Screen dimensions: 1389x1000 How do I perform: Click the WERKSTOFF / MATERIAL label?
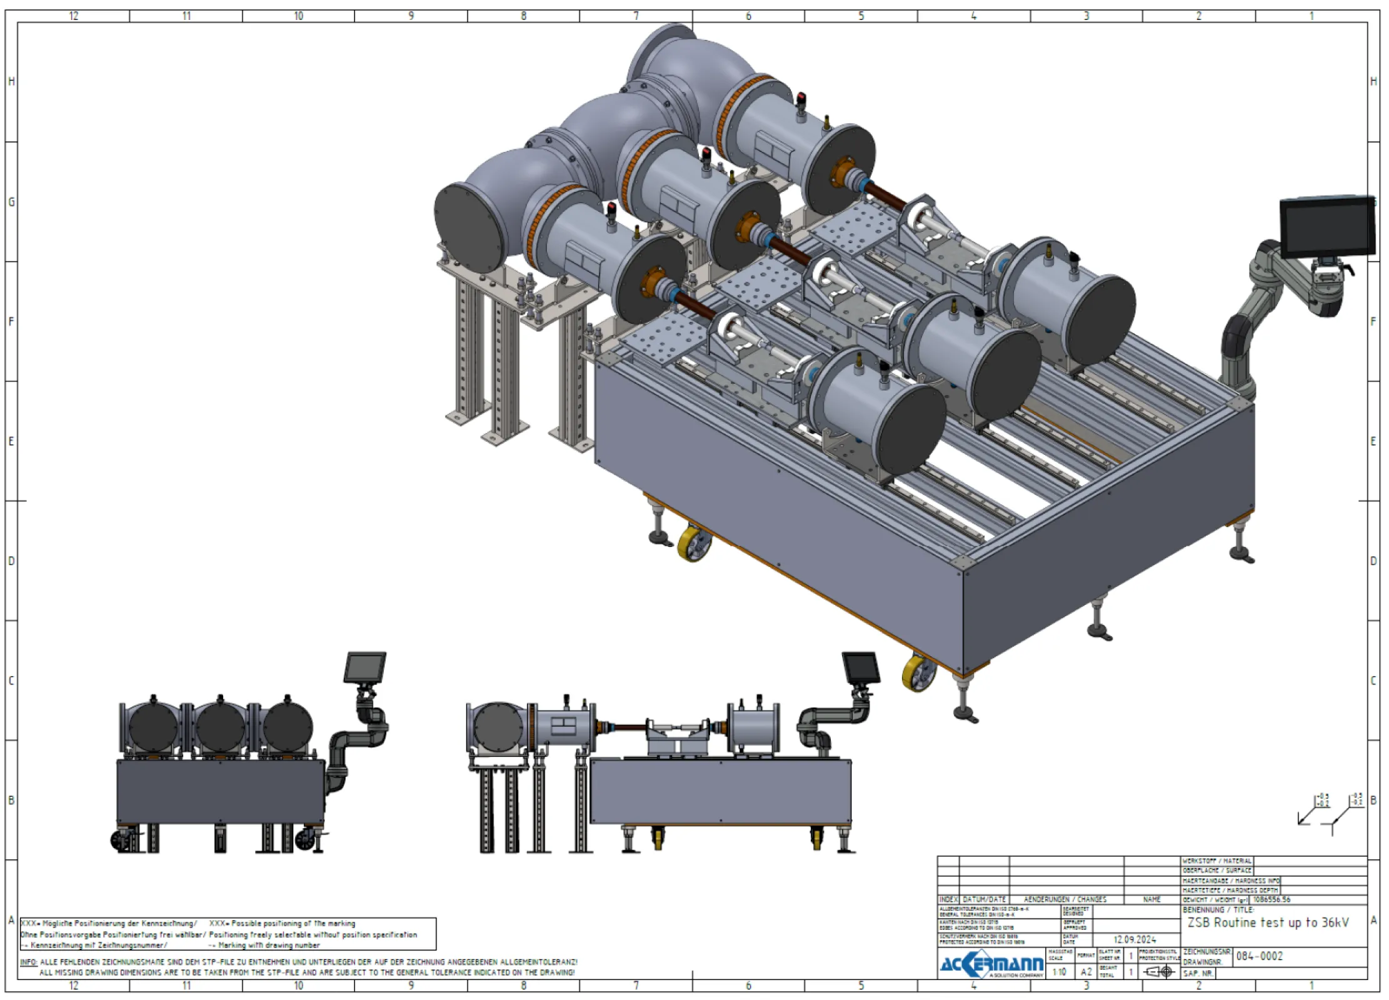pos(1216,861)
